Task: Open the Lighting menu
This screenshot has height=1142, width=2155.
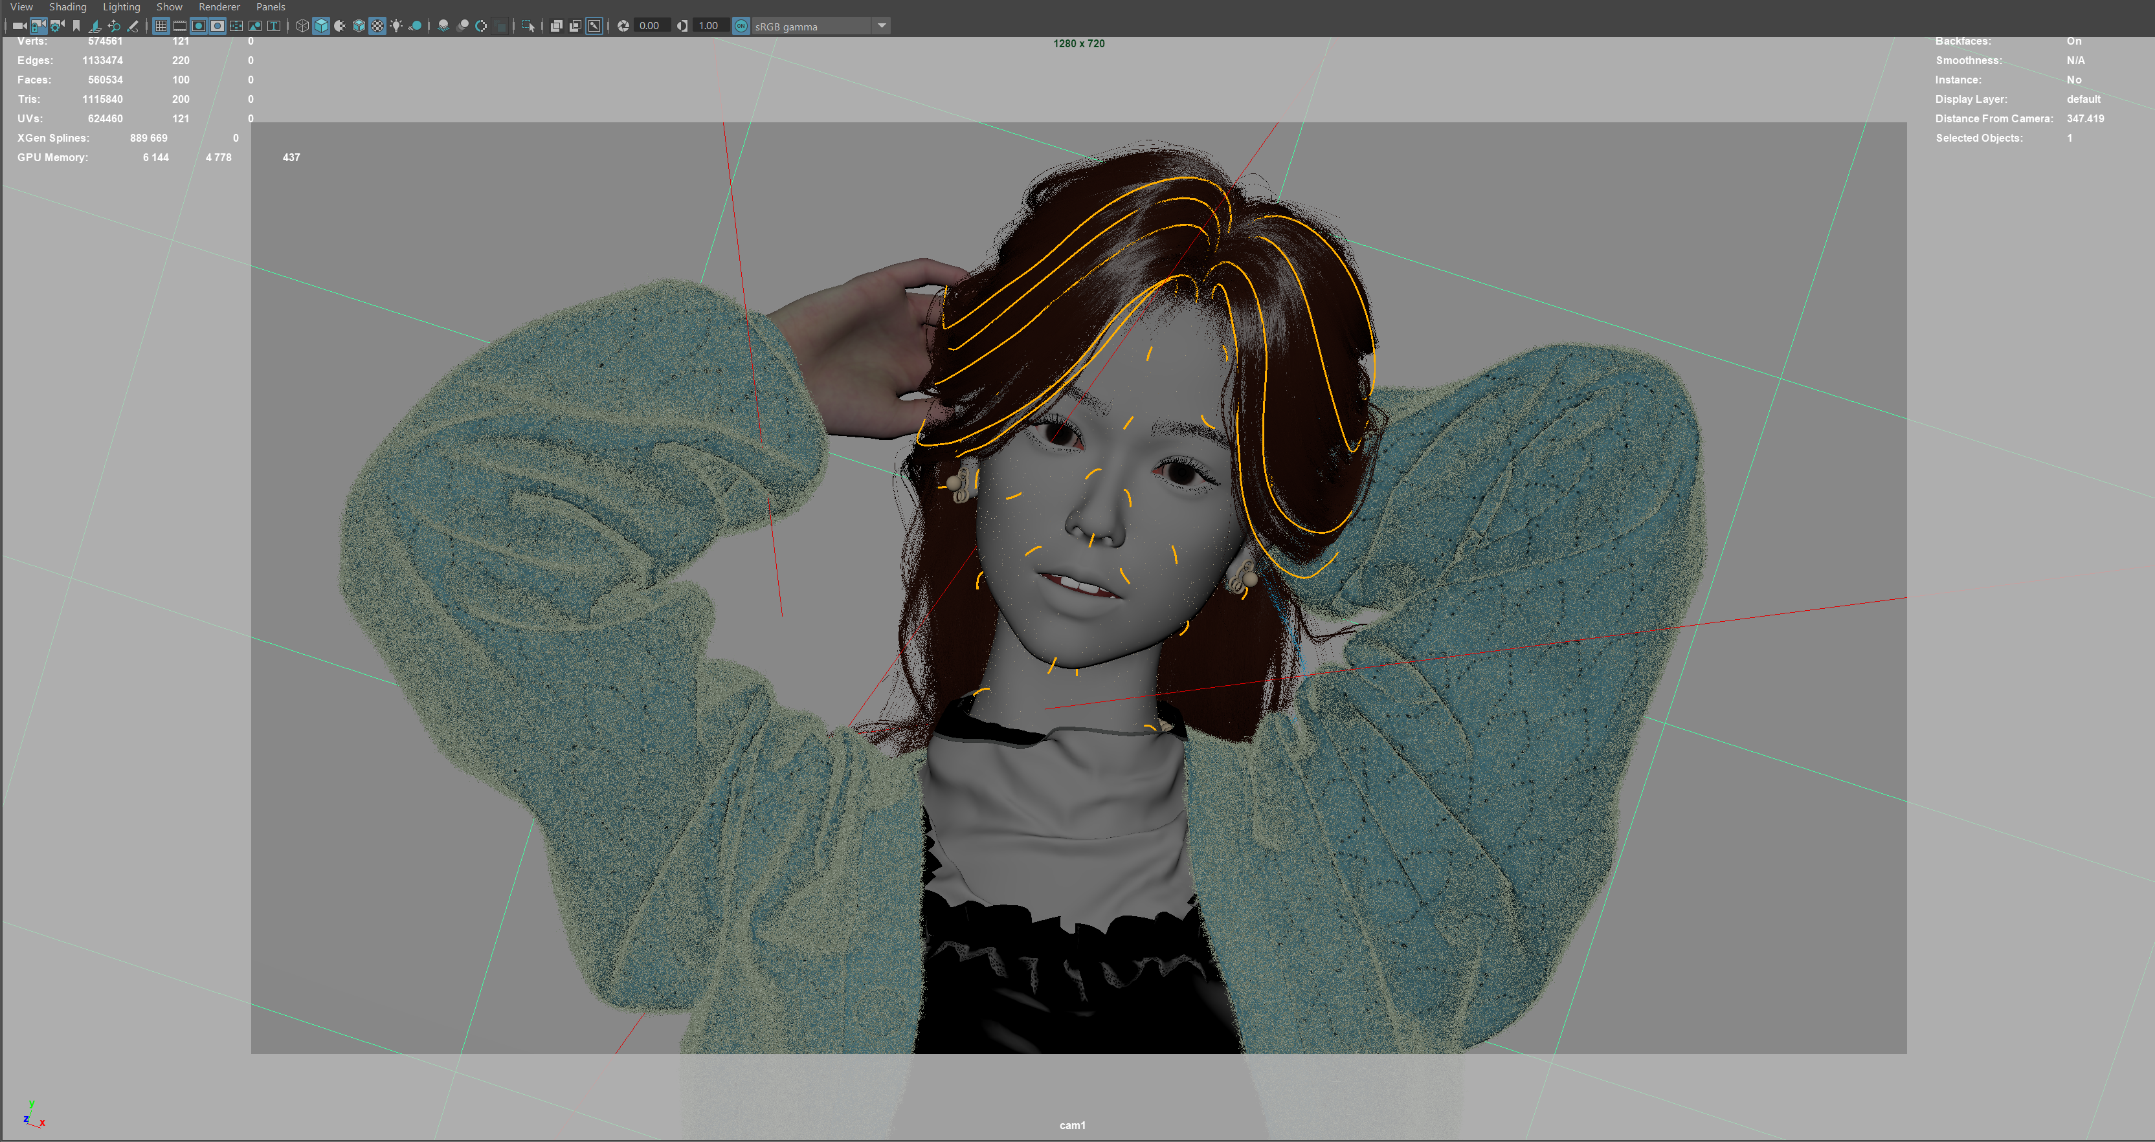Action: click(x=121, y=6)
